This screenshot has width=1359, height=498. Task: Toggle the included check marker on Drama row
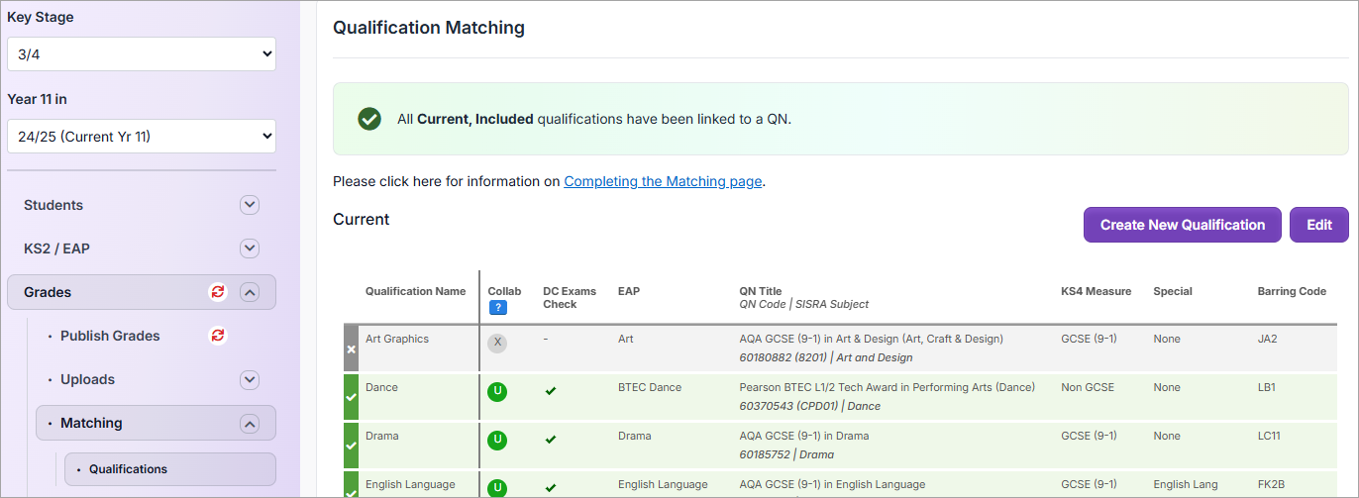tap(351, 446)
